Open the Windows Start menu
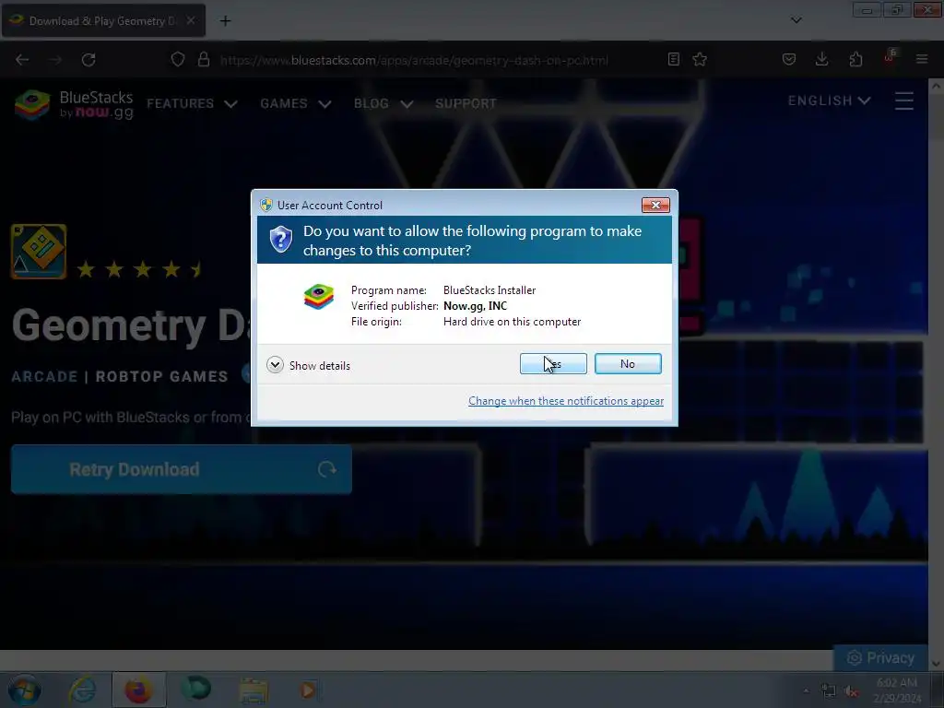Viewport: 944px width, 708px height. pyautogui.click(x=24, y=690)
